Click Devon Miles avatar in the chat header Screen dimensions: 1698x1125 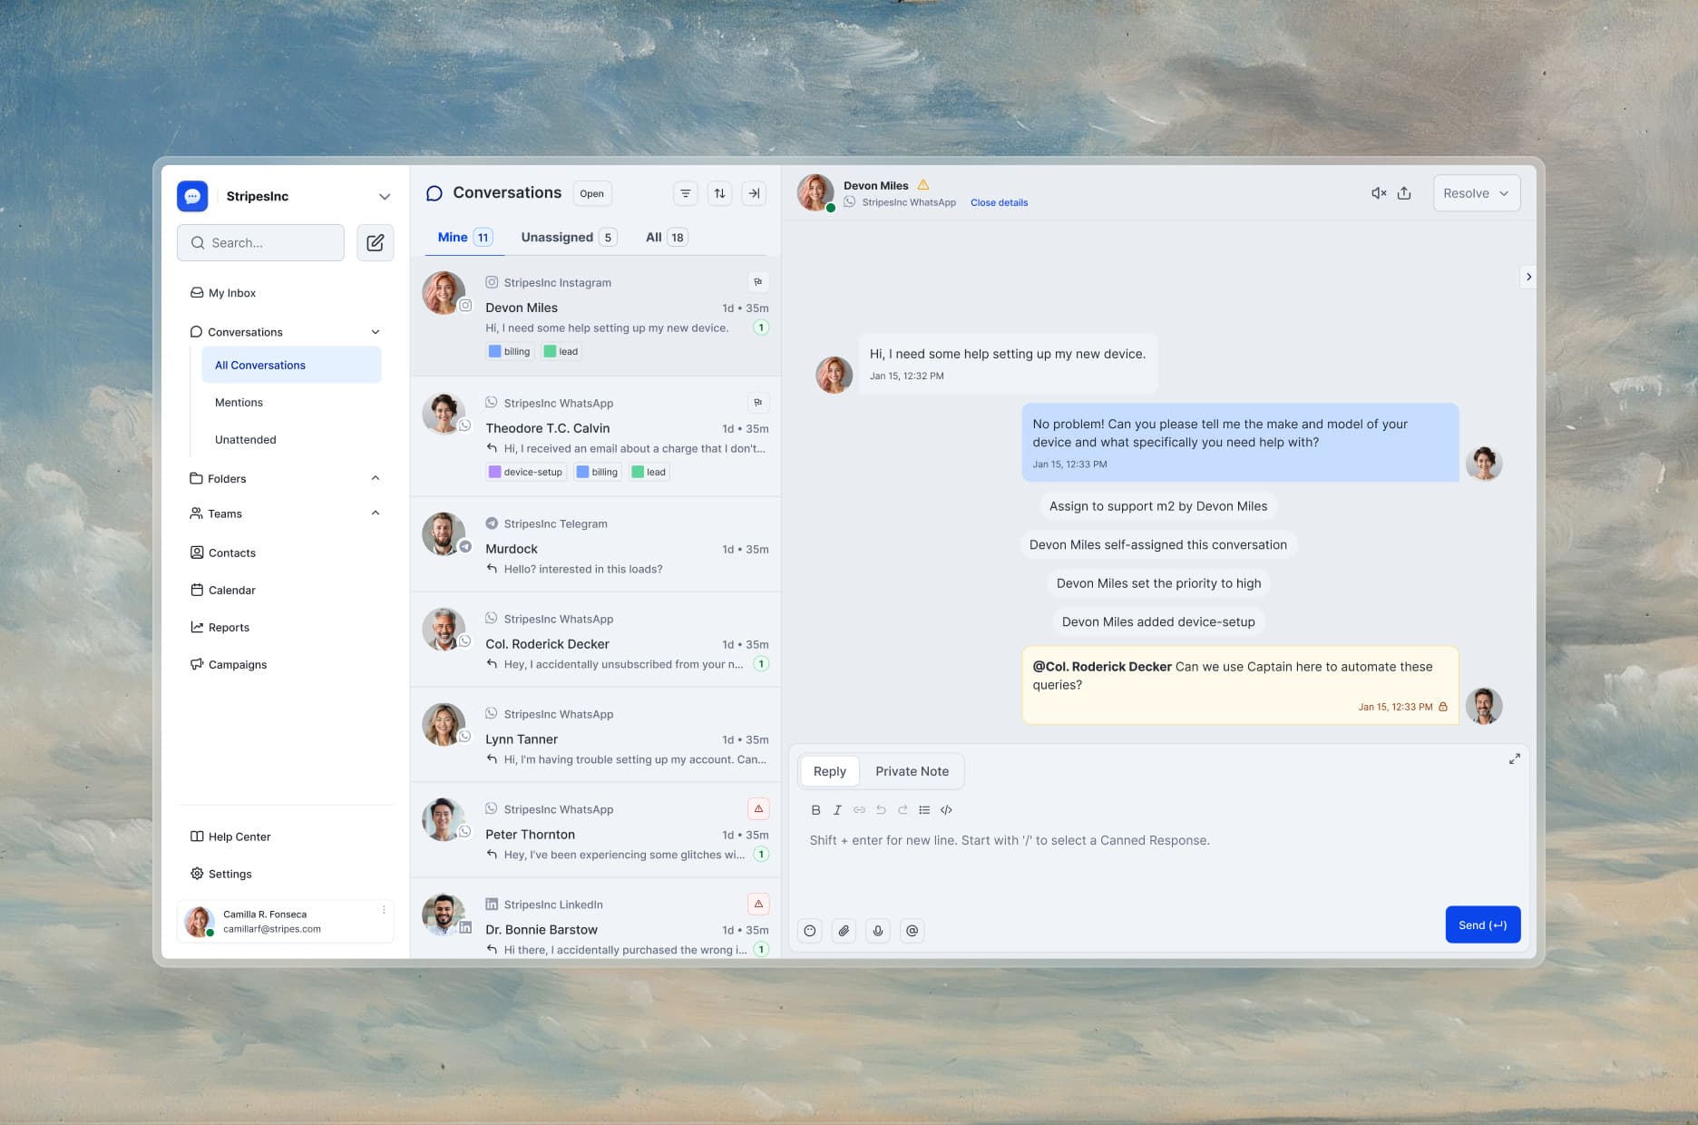(815, 192)
